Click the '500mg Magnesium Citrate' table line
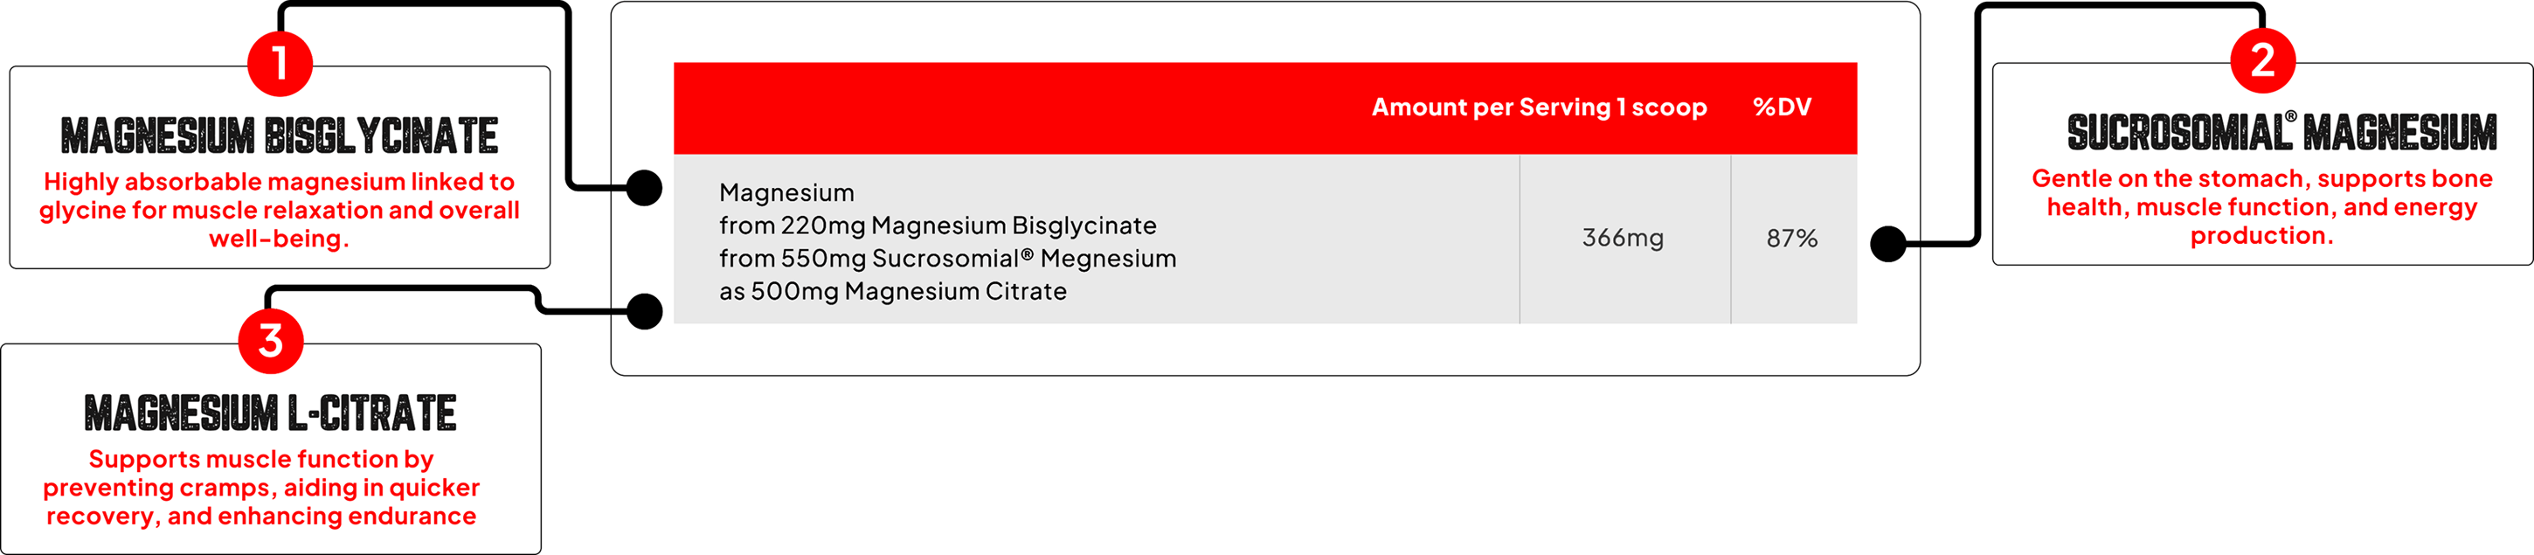The width and height of the screenshot is (2534, 555). point(892,291)
